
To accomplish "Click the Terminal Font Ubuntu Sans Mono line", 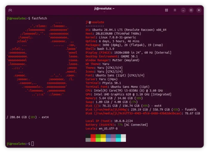I will point(117,87).
